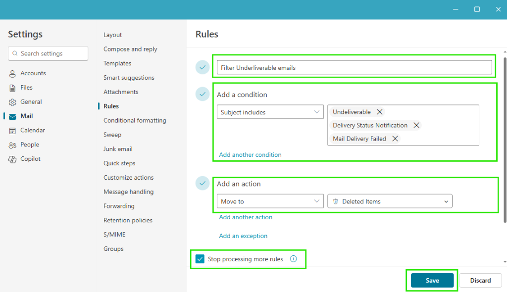Click the trash icon in Deleted Items

336,201
